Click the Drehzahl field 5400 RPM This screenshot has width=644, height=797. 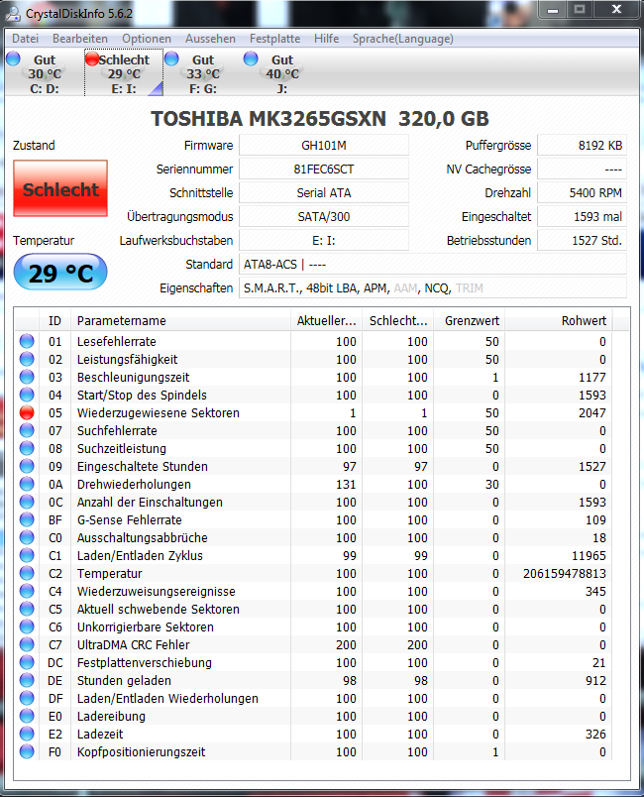click(582, 193)
